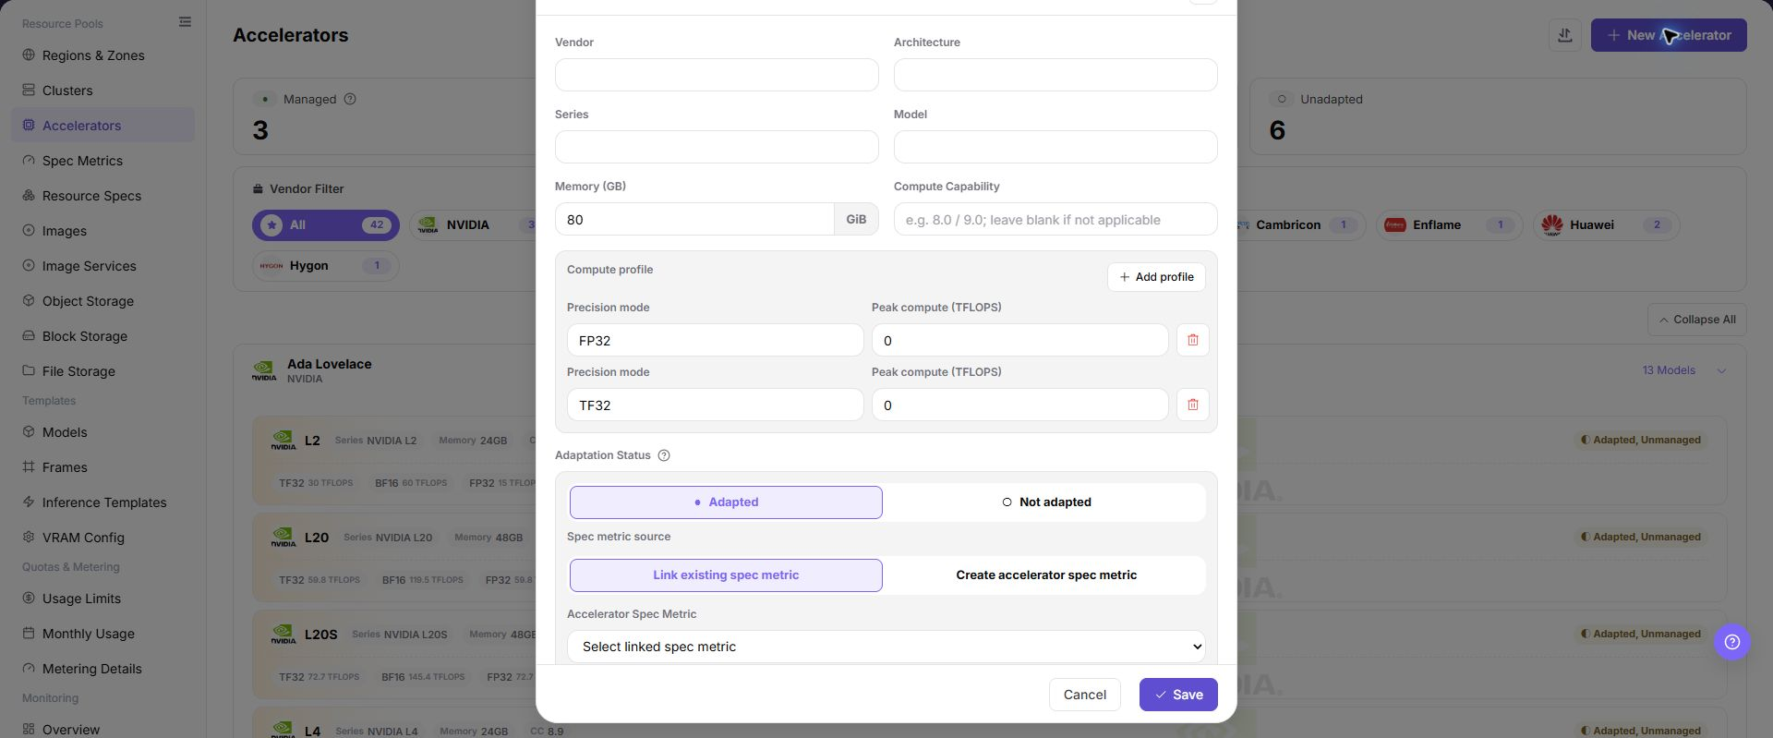Image resolution: width=1773 pixels, height=738 pixels.
Task: Click the Adaptation Status help icon
Action: [664, 455]
